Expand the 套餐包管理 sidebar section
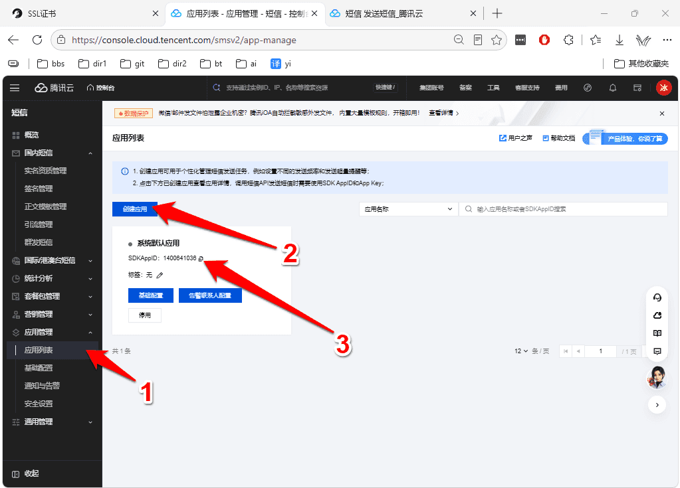680x488 pixels. tap(90, 297)
